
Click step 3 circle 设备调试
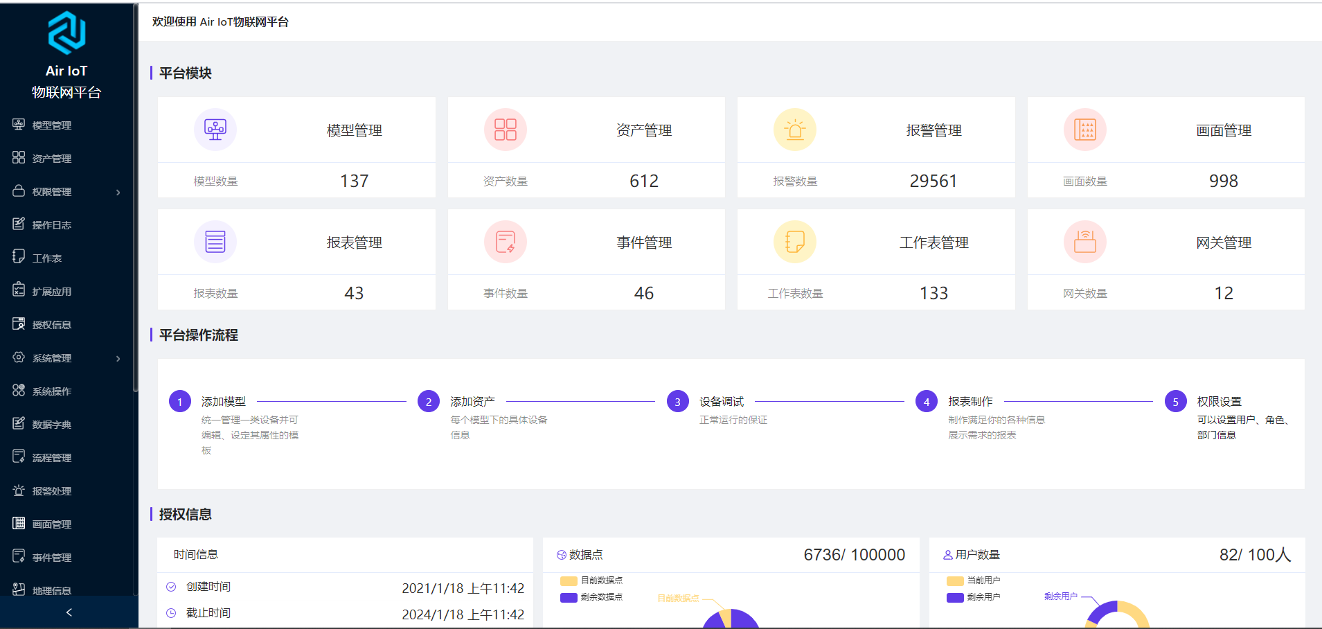[x=678, y=401]
